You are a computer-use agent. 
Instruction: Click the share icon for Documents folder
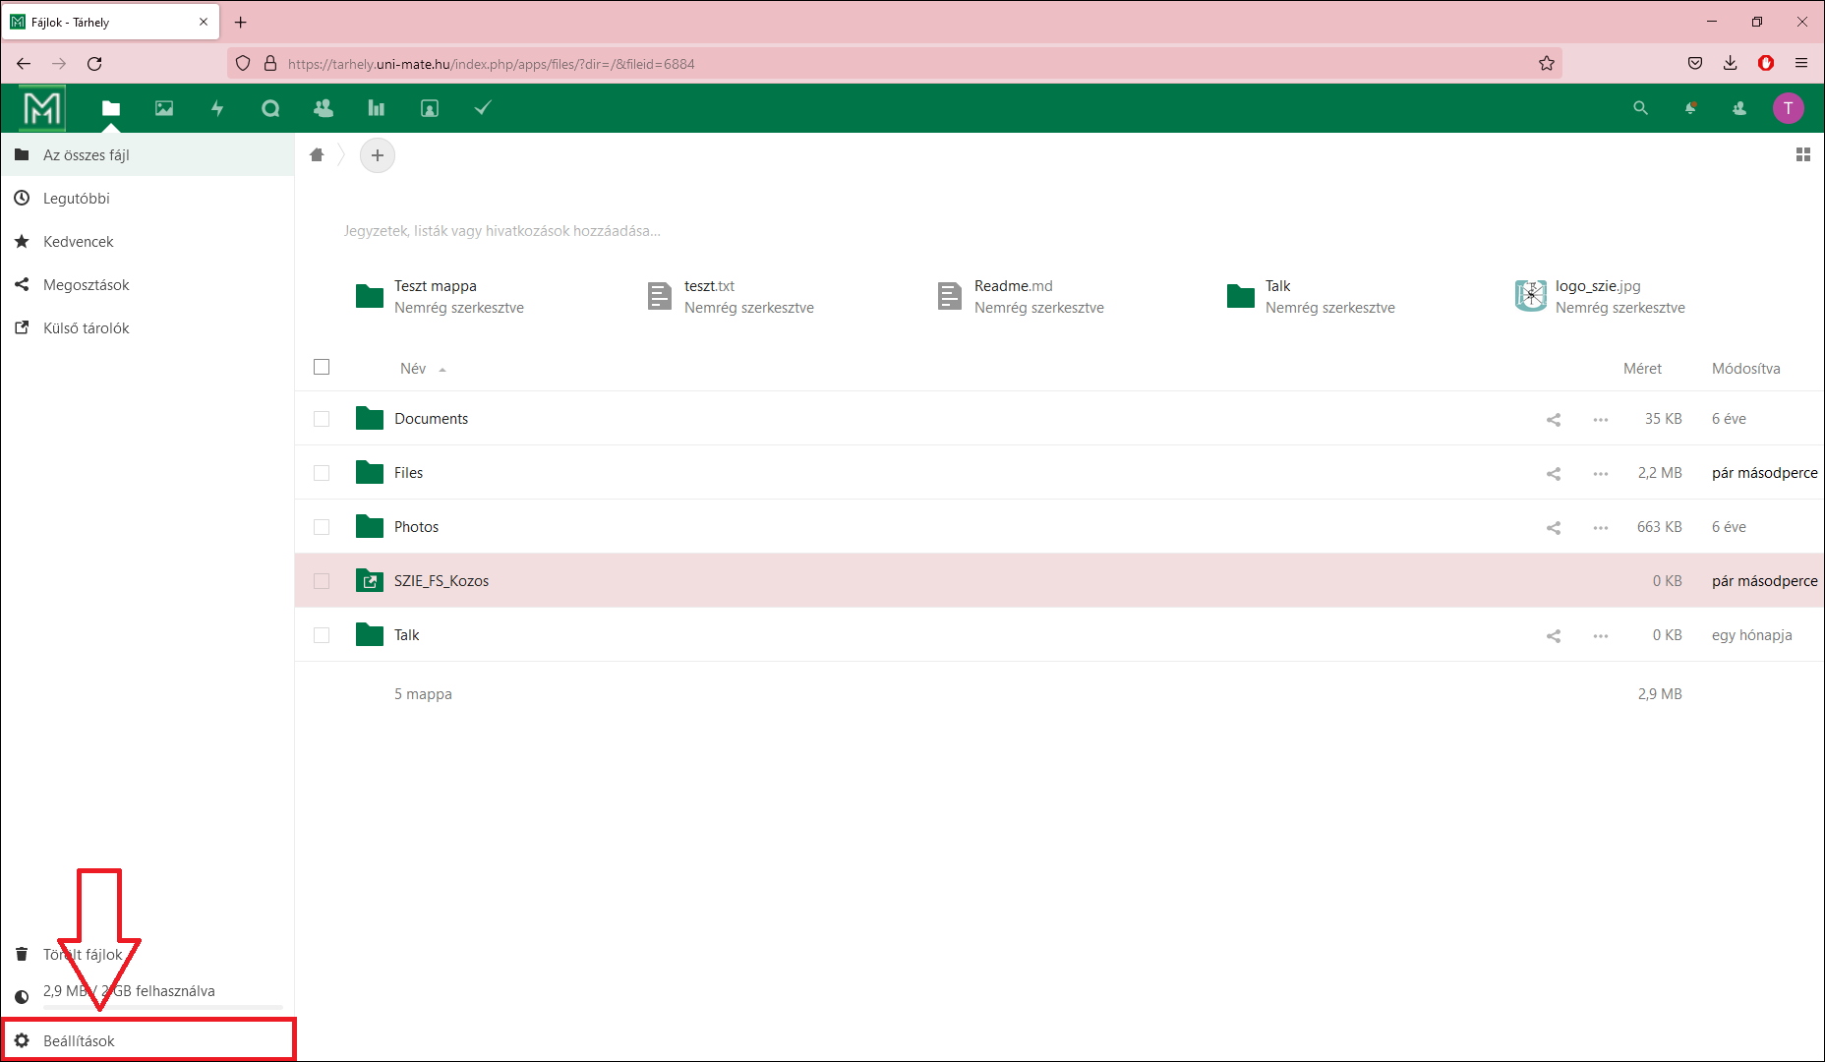(x=1554, y=420)
